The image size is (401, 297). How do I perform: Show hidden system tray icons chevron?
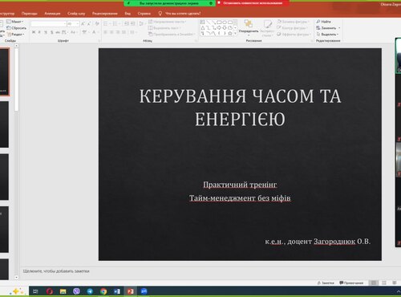(399, 291)
